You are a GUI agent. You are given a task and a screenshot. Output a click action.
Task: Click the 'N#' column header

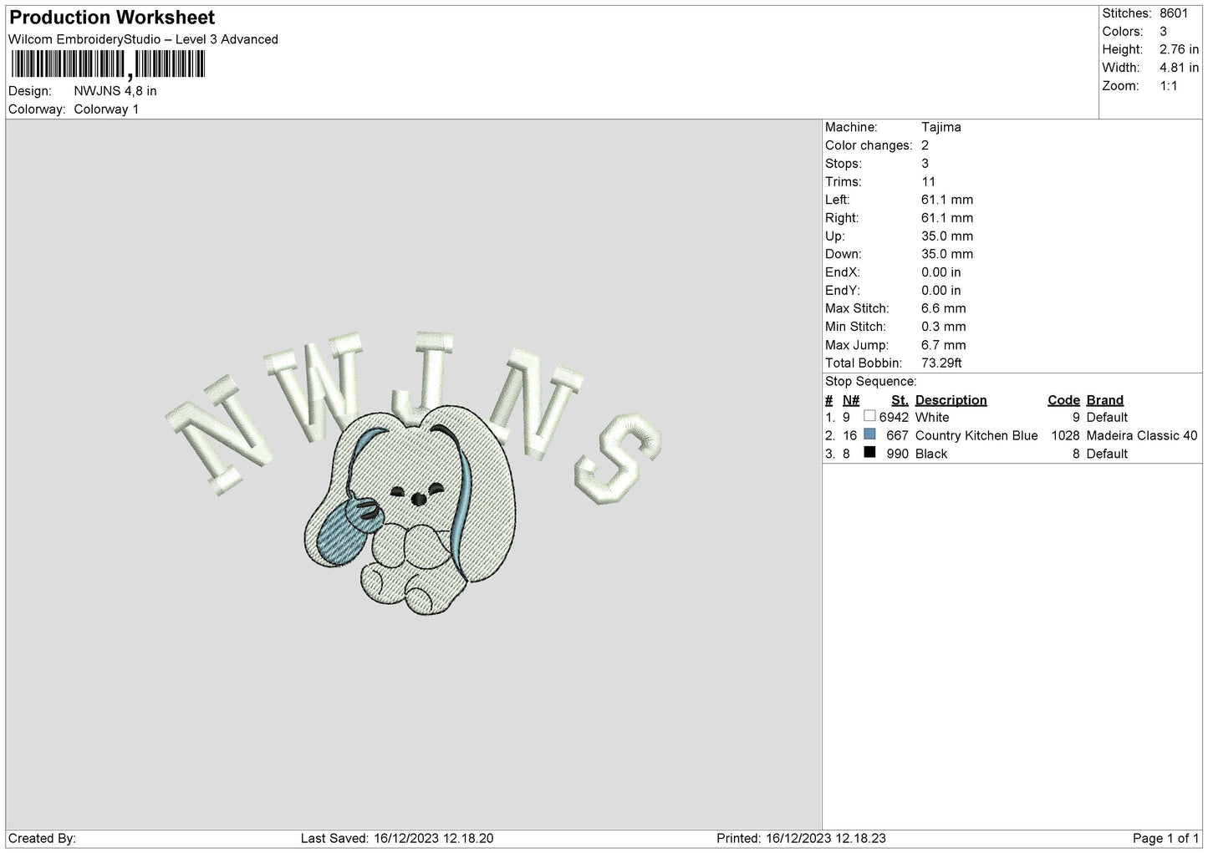pyautogui.click(x=851, y=400)
